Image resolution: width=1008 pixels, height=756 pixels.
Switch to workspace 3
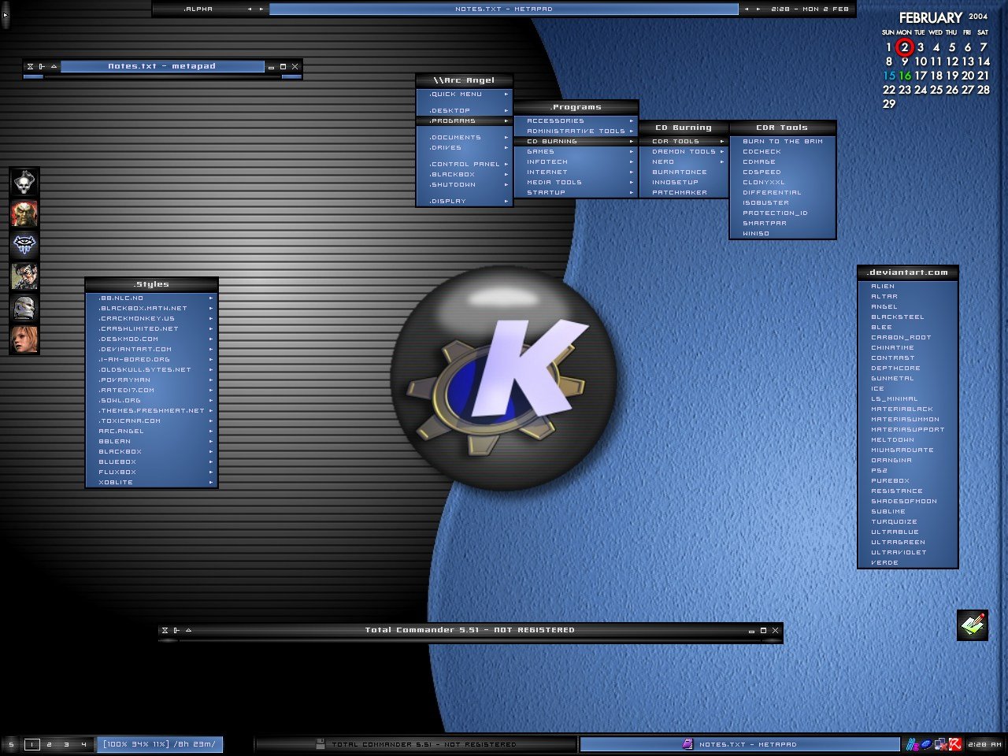pos(66,744)
